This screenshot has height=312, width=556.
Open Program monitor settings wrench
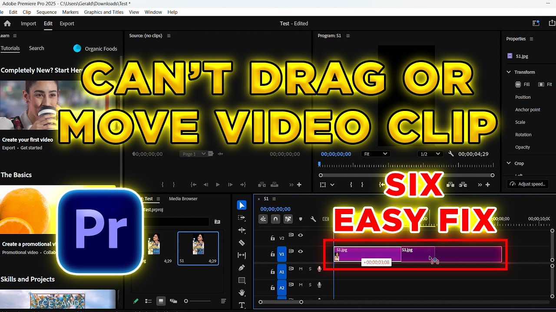pyautogui.click(x=451, y=154)
